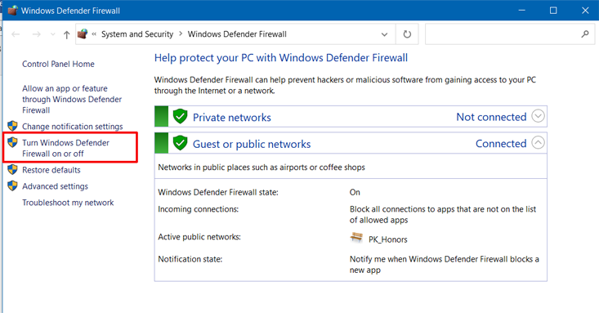The height and width of the screenshot is (313, 599).
Task: Open Troubleshoot my network link
Action: click(x=68, y=203)
